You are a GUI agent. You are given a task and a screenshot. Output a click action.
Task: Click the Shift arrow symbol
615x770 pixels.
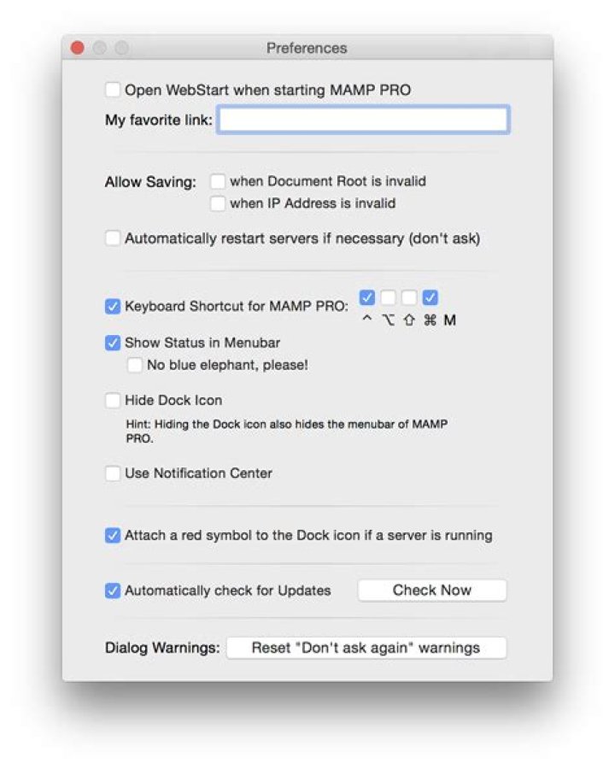(x=409, y=320)
